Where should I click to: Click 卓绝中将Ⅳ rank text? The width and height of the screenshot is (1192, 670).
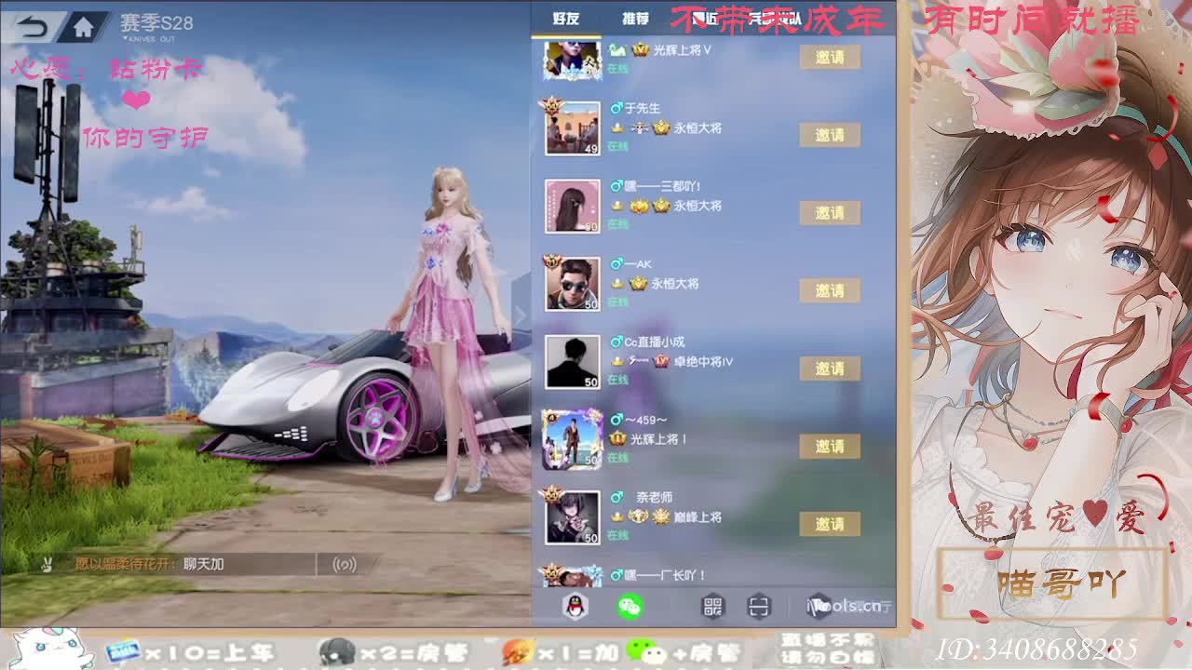point(703,361)
